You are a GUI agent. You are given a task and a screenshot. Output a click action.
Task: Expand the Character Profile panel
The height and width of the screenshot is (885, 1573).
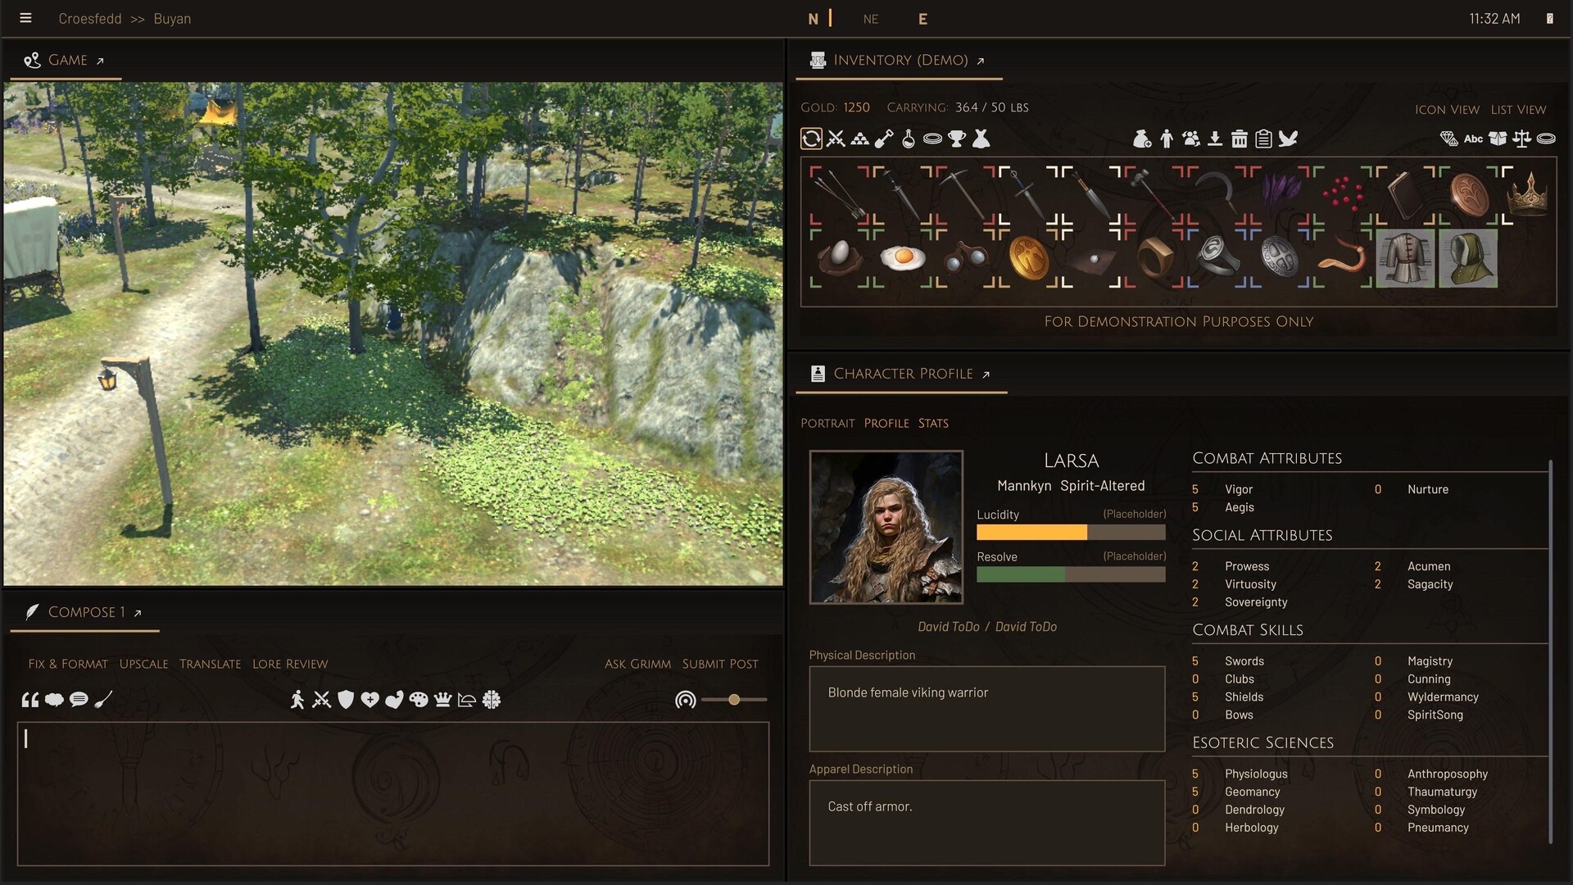(x=986, y=374)
